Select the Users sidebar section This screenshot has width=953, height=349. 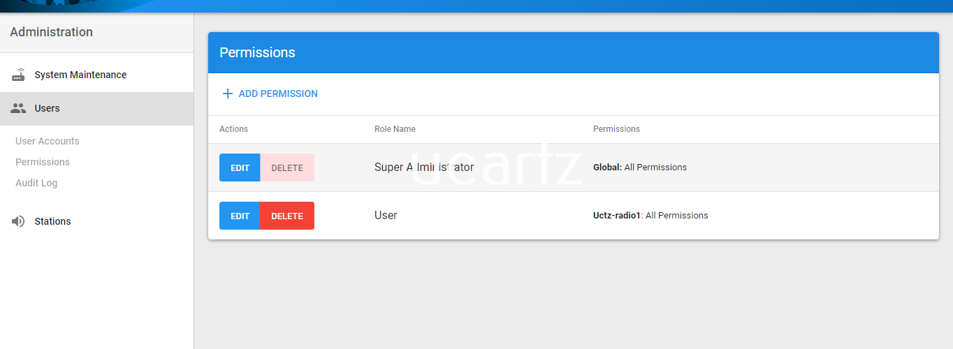96,108
